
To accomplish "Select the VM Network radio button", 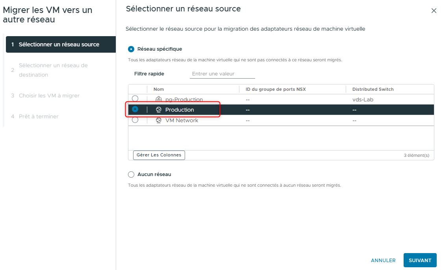I will tap(135, 120).
